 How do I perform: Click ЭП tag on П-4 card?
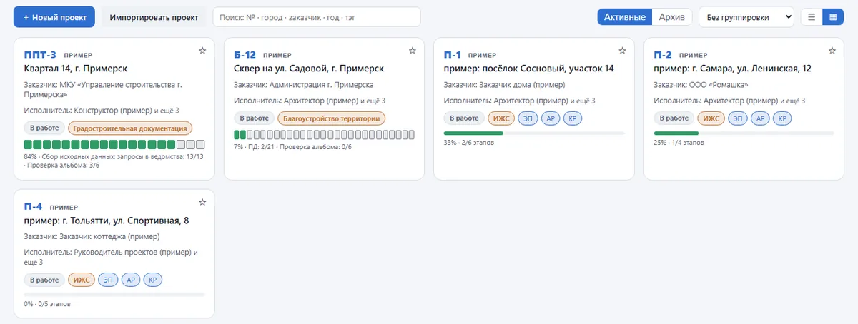pos(109,280)
